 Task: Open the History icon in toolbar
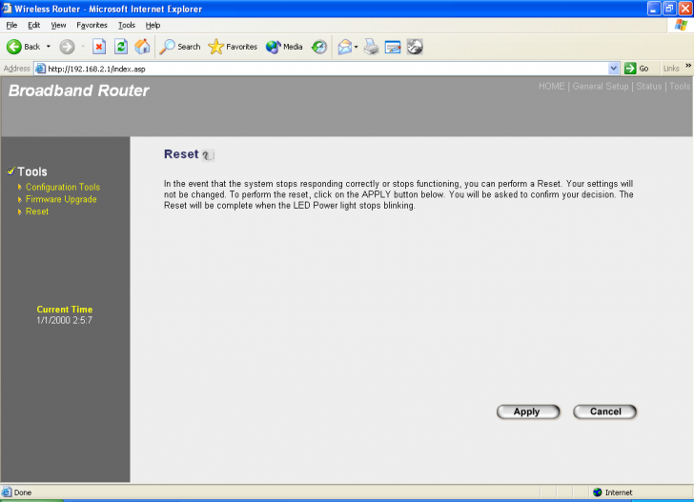(x=318, y=47)
